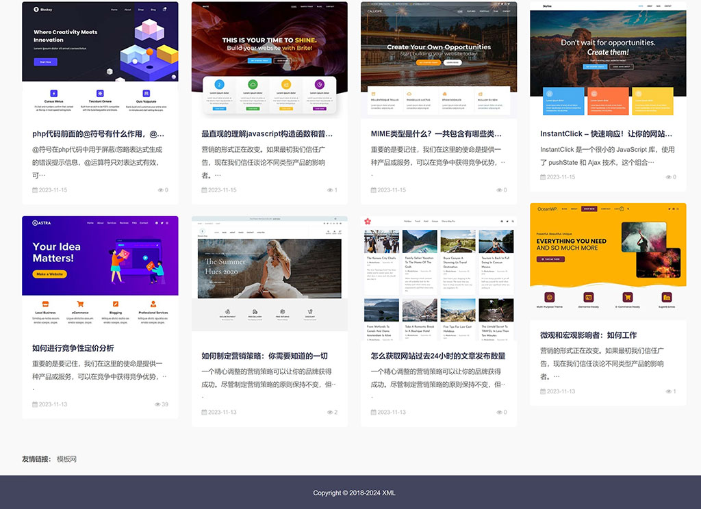Viewport: 701px width, 509px height.
Task: Select 'About' in the Astra thumbnail menu
Action: (100, 223)
